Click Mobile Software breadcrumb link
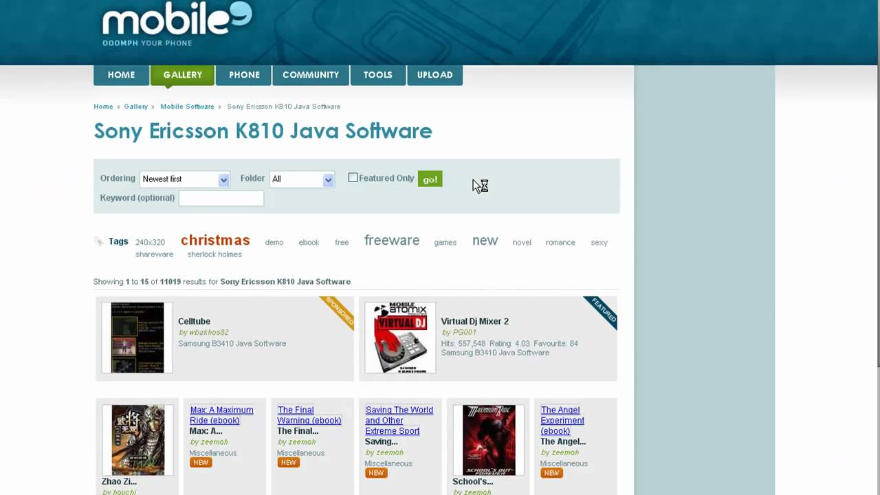The width and height of the screenshot is (880, 495). coord(187,107)
